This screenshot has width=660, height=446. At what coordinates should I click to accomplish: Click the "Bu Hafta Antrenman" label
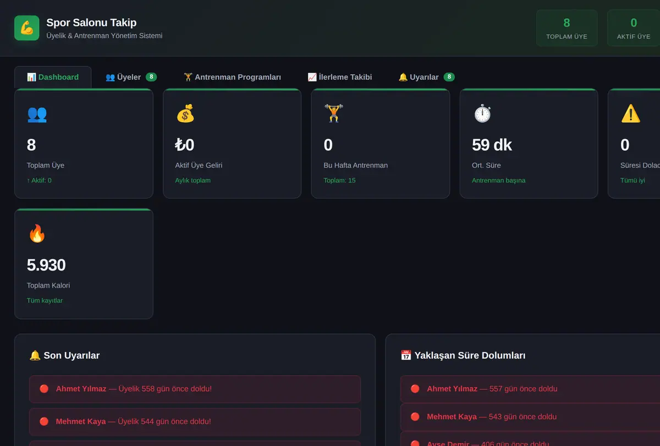click(x=356, y=166)
